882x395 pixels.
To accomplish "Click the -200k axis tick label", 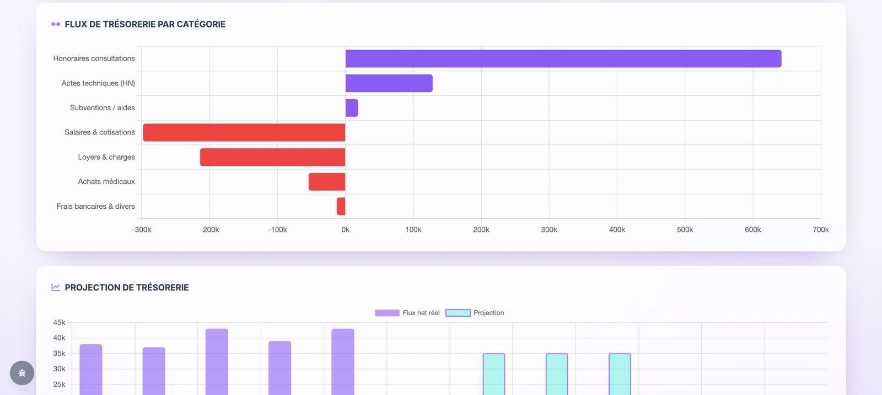I will pos(209,230).
